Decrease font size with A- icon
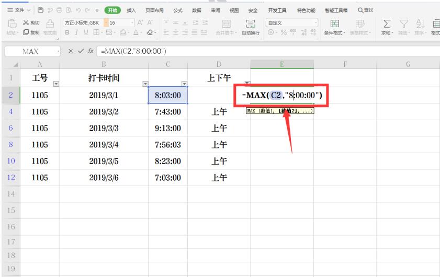The height and width of the screenshot is (277, 440). [x=150, y=22]
